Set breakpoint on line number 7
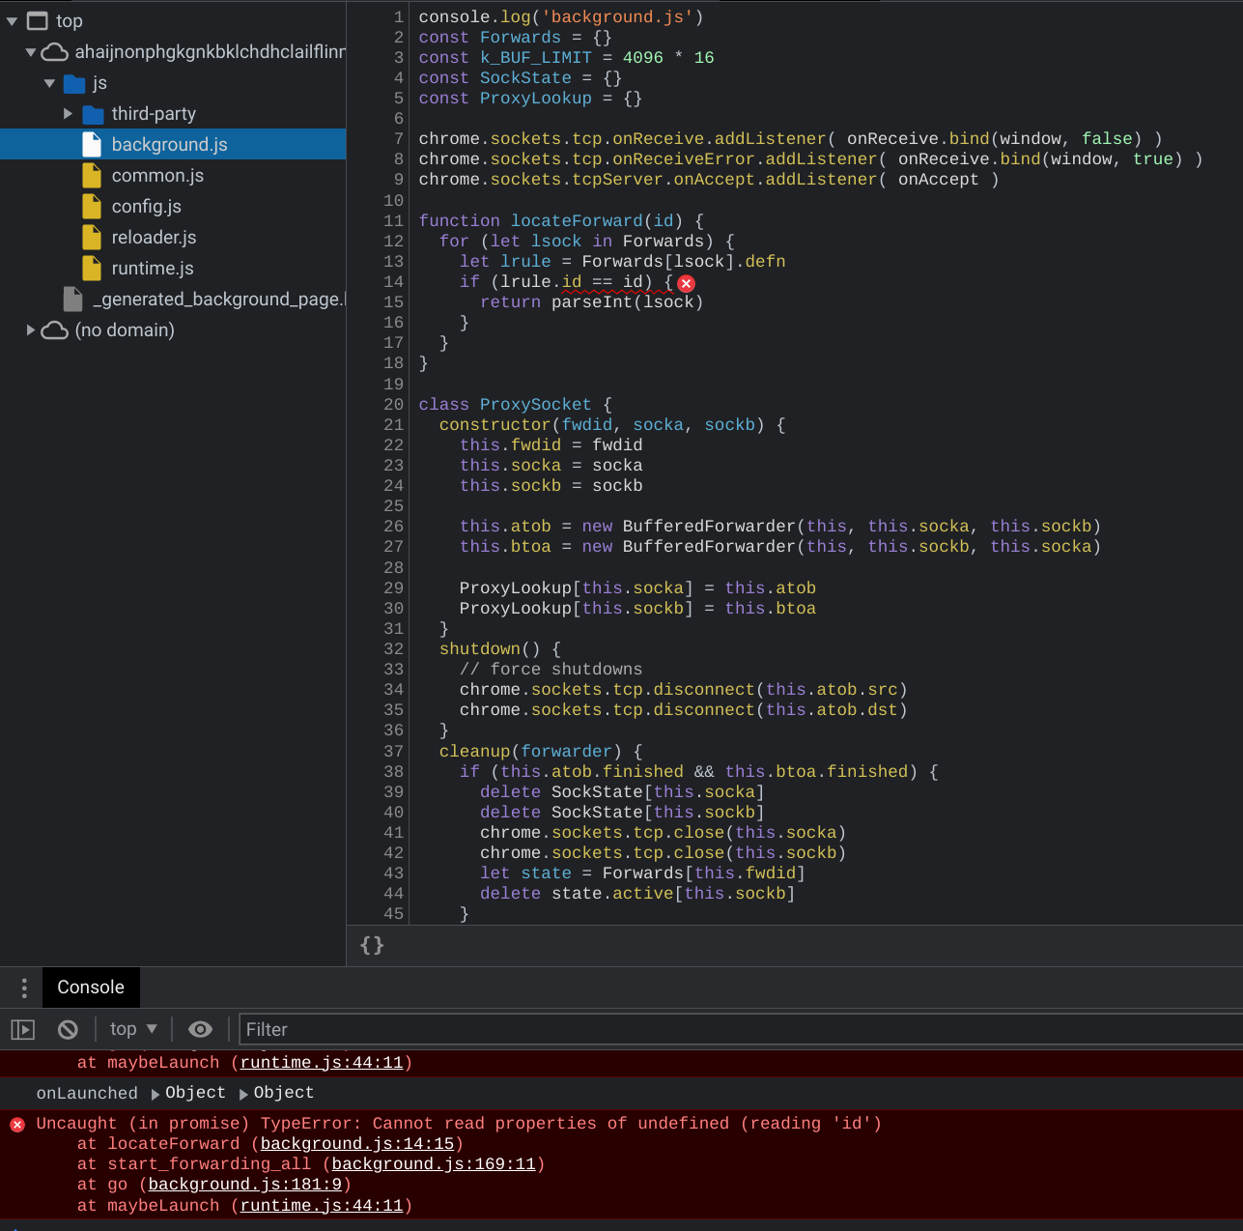Image resolution: width=1243 pixels, height=1231 pixels. pos(398,139)
